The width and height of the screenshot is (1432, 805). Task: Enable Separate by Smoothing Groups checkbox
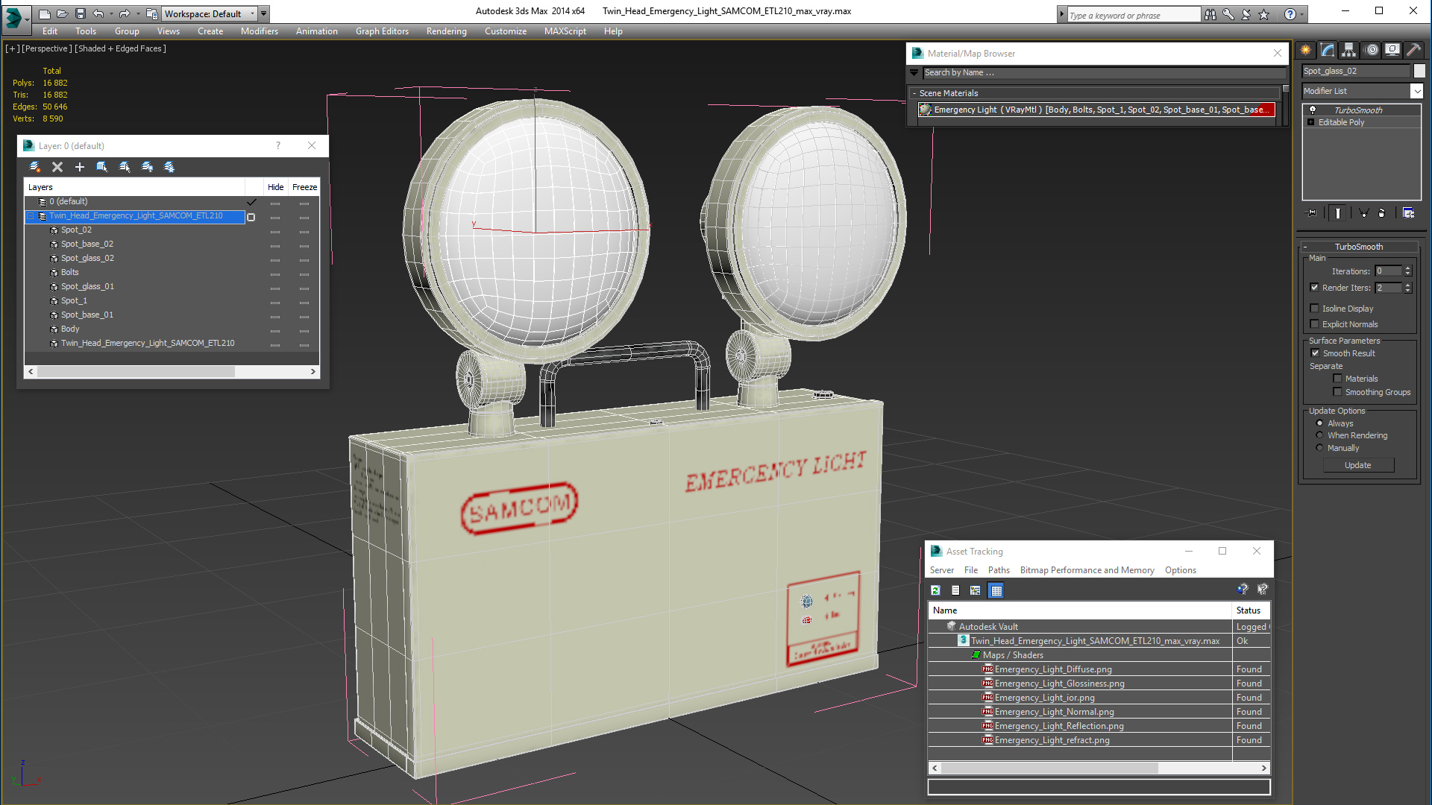tap(1337, 392)
